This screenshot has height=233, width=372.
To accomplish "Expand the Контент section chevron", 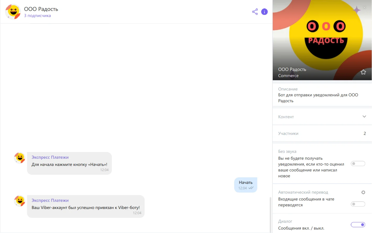I will coord(364,116).
